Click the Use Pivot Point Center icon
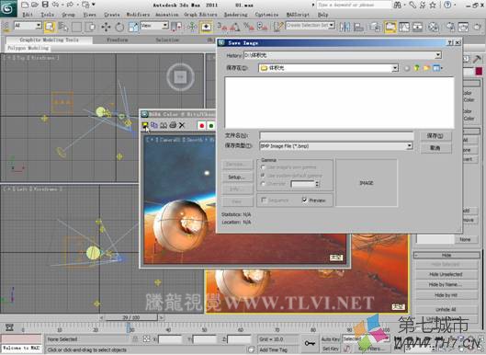Screen dimensions: 486x355 pyautogui.click(x=176, y=27)
